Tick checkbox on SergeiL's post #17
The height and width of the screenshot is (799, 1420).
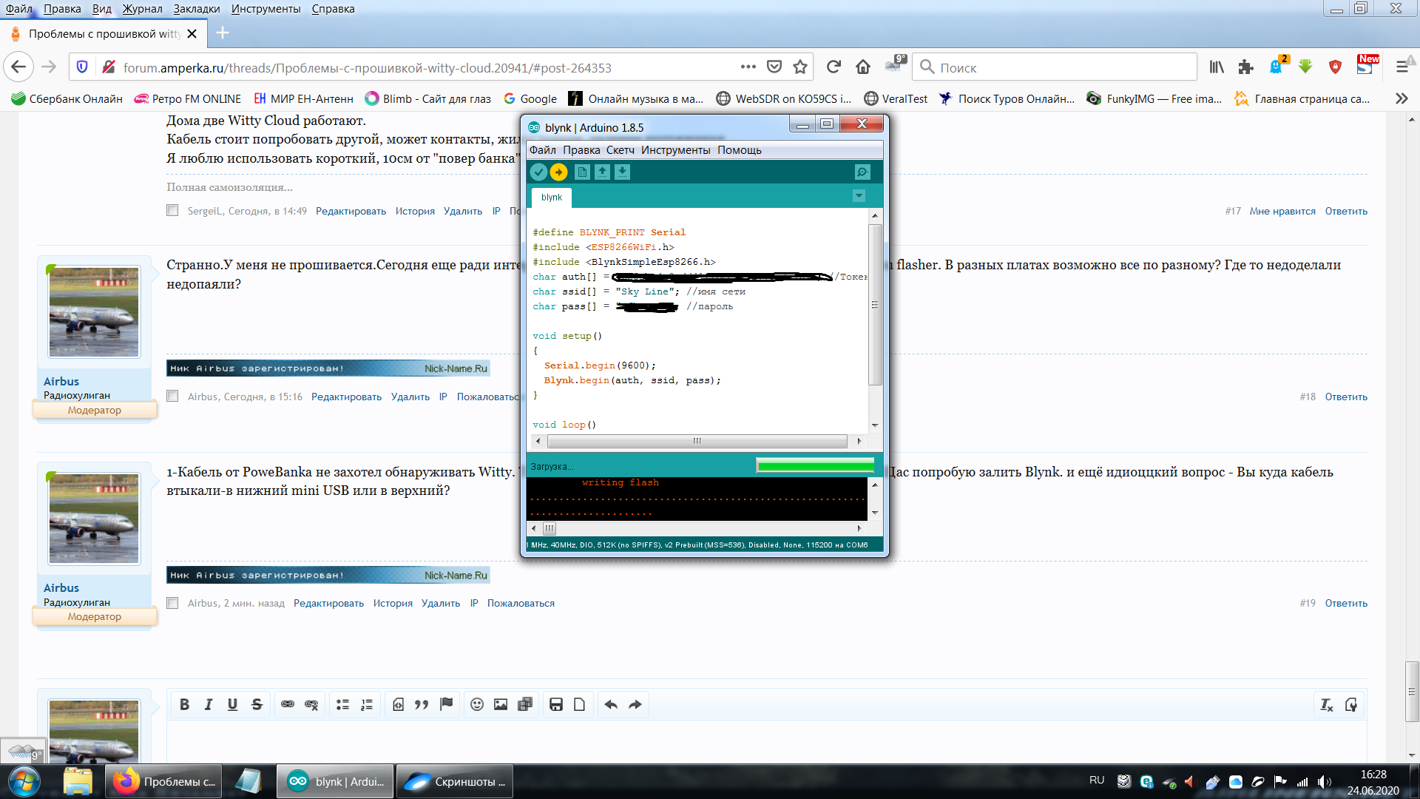[x=172, y=211]
